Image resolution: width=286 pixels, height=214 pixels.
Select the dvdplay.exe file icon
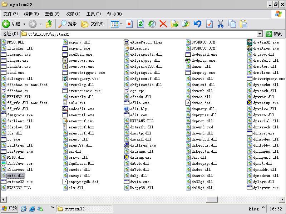tap(188, 60)
